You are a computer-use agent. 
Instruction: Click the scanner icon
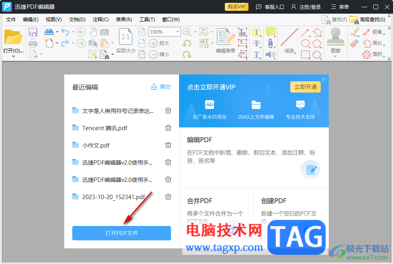[49, 32]
